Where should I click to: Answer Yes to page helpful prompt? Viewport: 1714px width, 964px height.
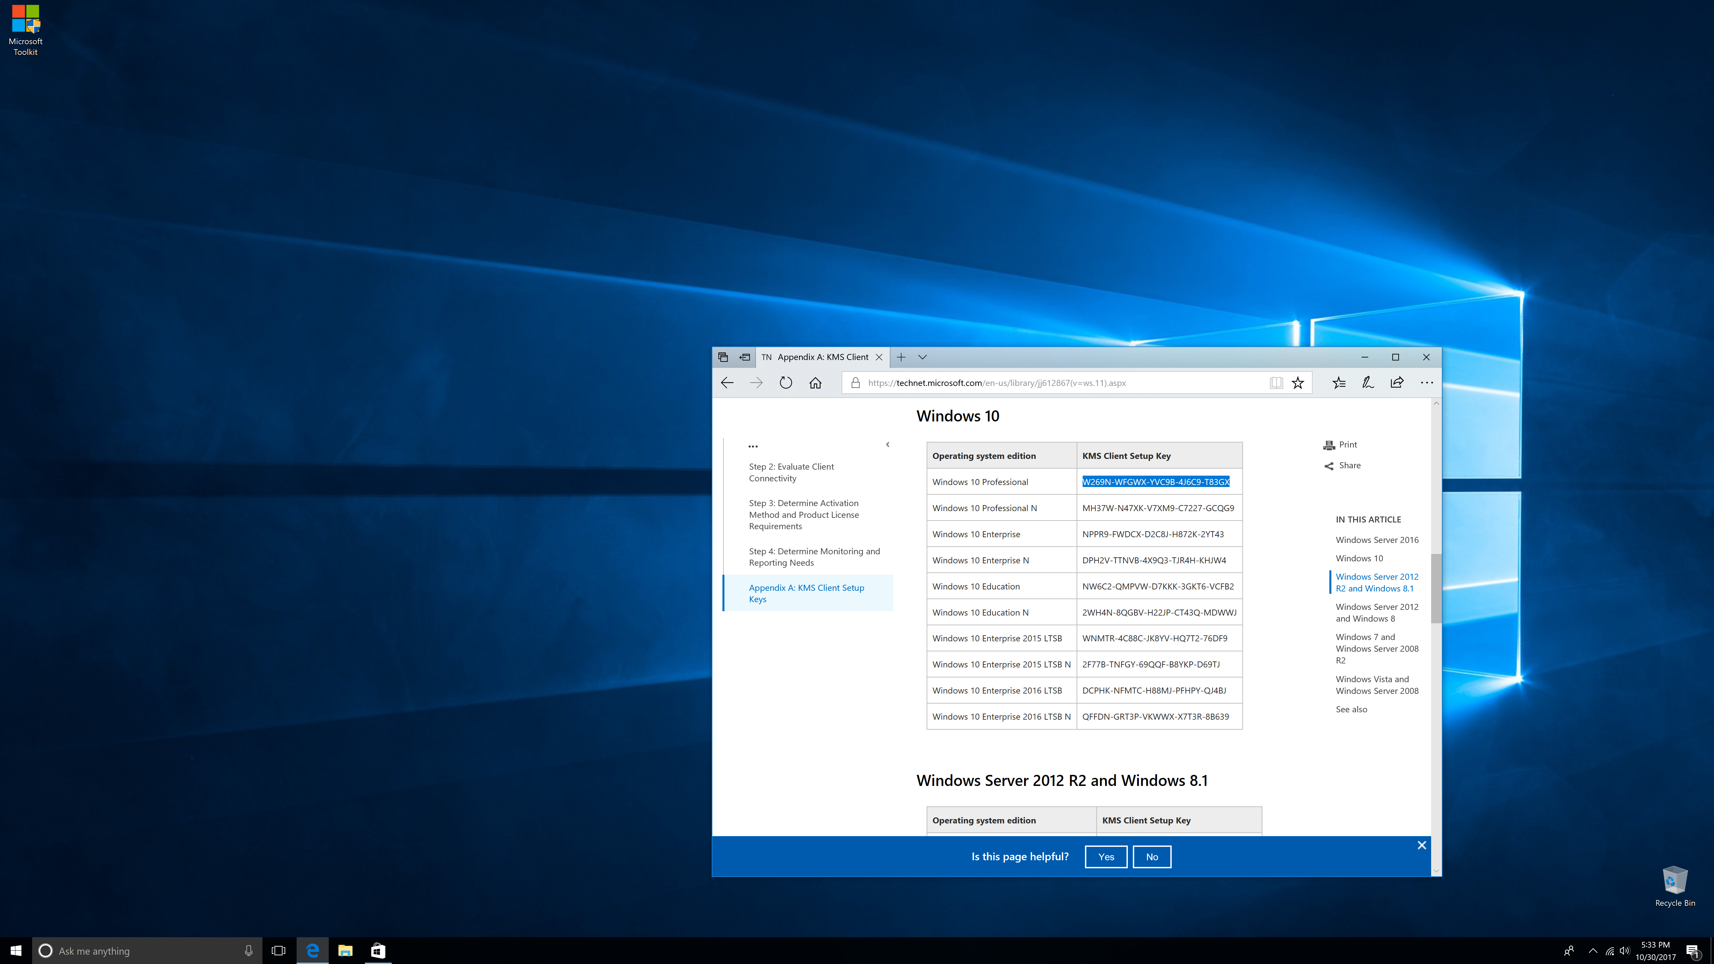tap(1106, 857)
